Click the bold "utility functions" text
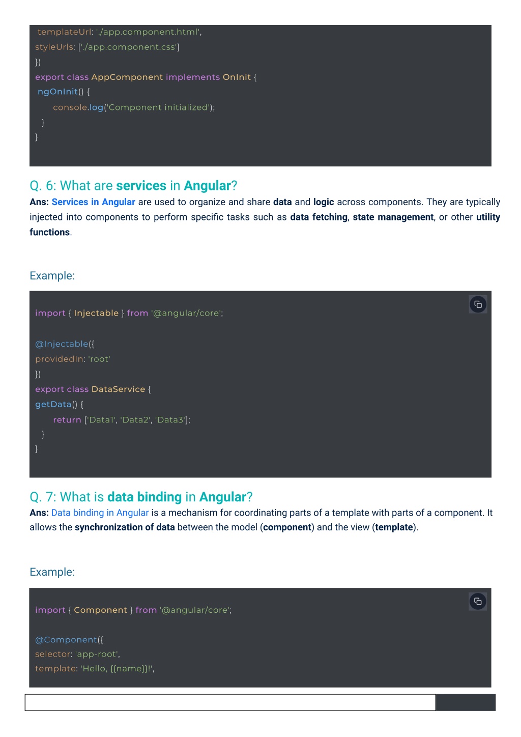This screenshot has width=521, height=737. pyautogui.click(x=265, y=224)
